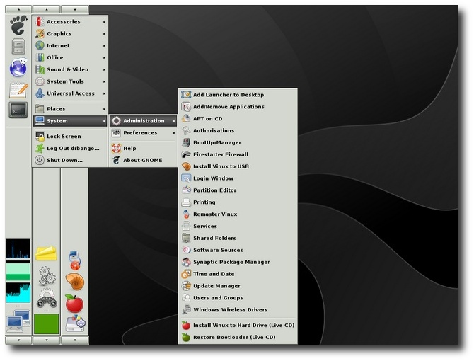Expand the Accessories submenu

[x=70, y=22]
